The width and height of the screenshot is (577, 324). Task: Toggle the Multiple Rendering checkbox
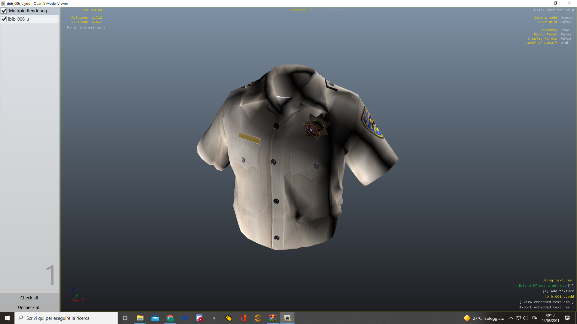(x=4, y=11)
